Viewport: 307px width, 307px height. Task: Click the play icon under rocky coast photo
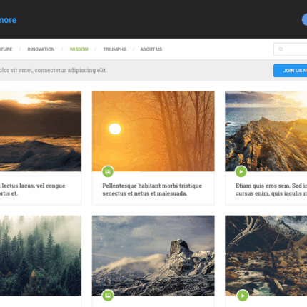tap(241, 171)
